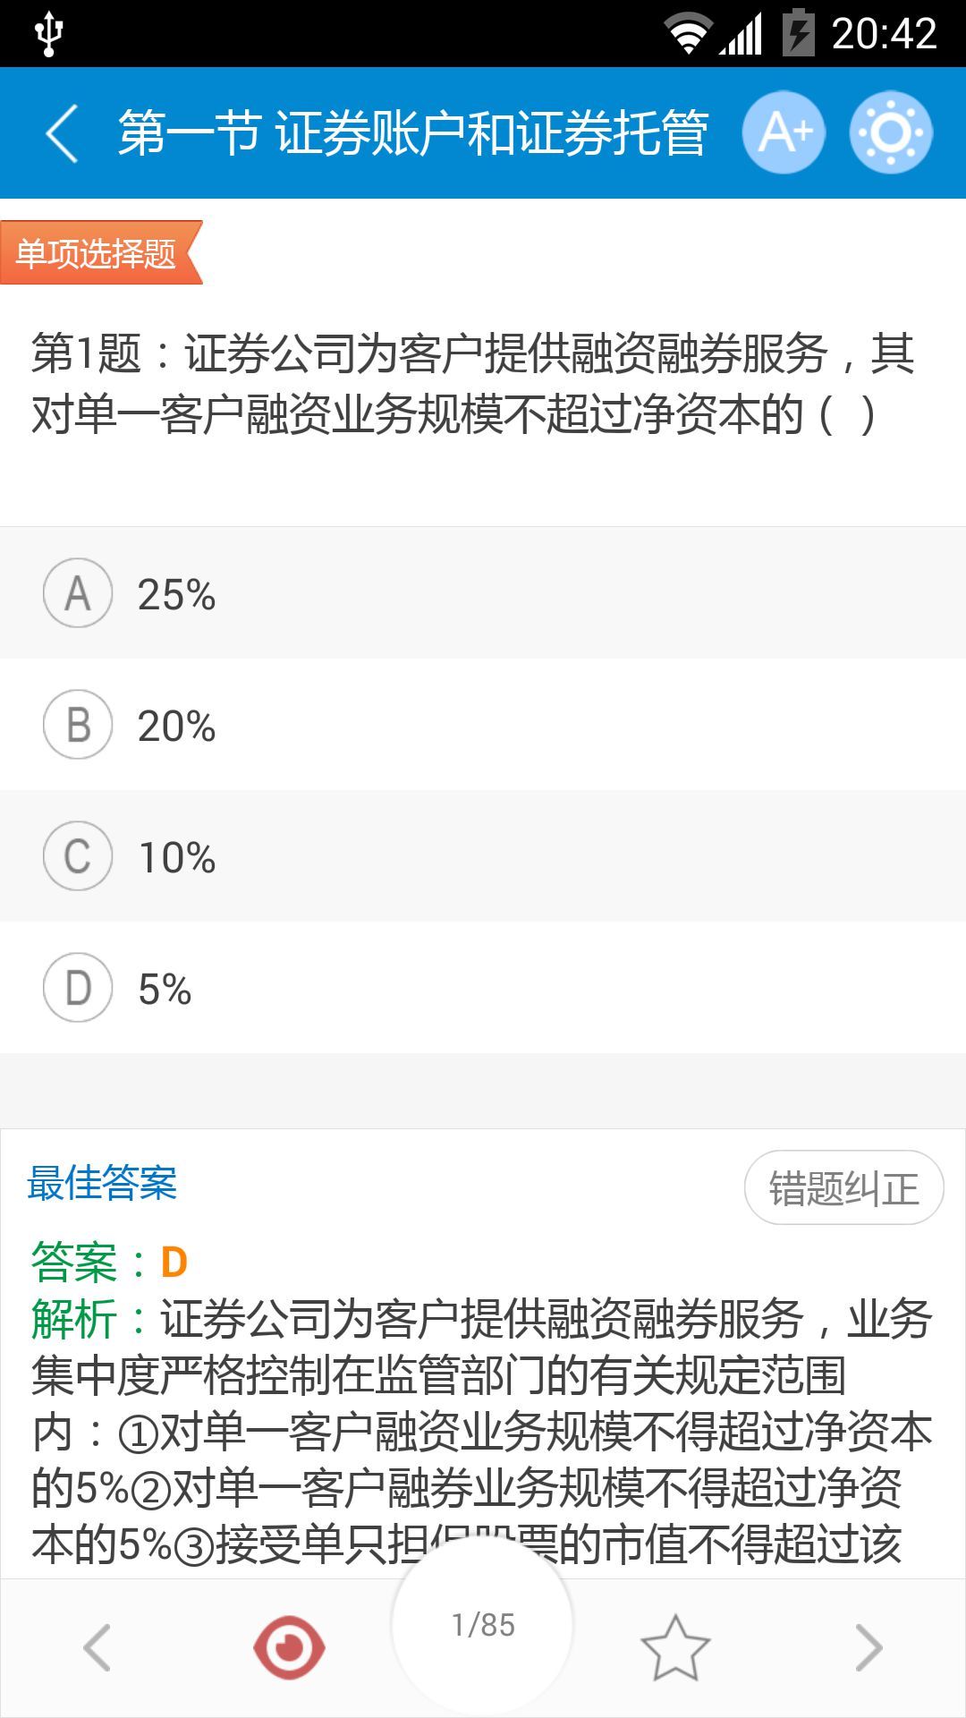Tap the battery charging icon

pyautogui.click(x=798, y=34)
